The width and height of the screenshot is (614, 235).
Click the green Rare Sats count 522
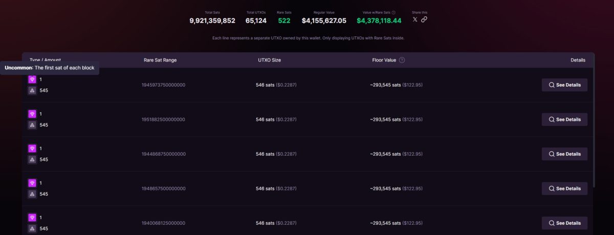(284, 20)
